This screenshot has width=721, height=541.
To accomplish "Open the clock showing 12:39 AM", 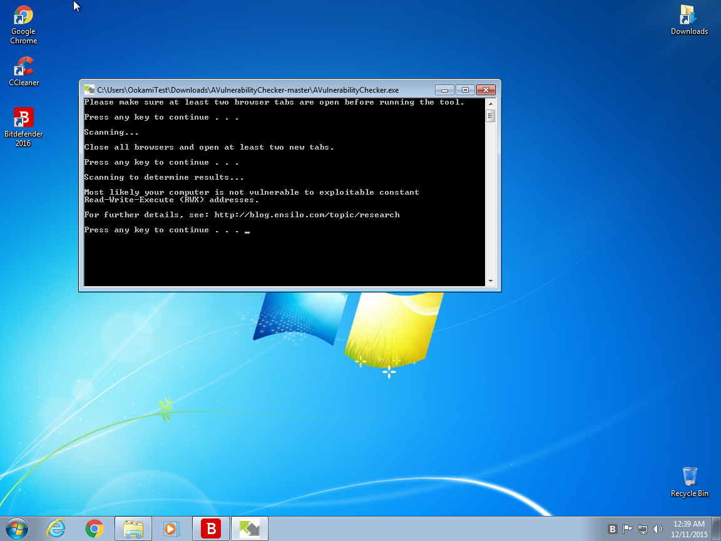I will pyautogui.click(x=689, y=529).
